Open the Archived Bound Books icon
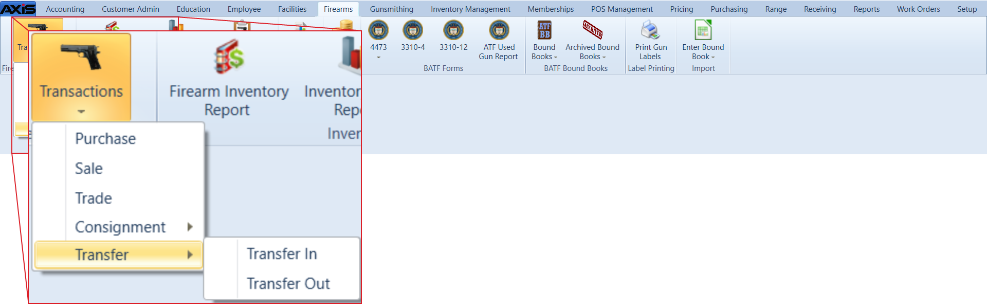 (592, 30)
